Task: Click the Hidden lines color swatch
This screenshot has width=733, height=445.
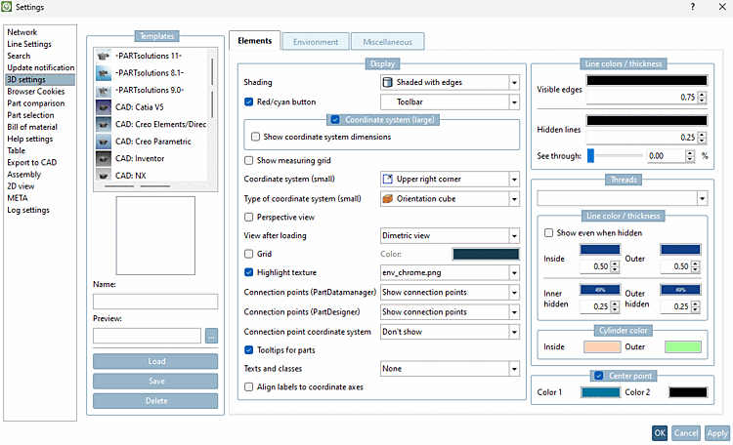Action: 647,120
